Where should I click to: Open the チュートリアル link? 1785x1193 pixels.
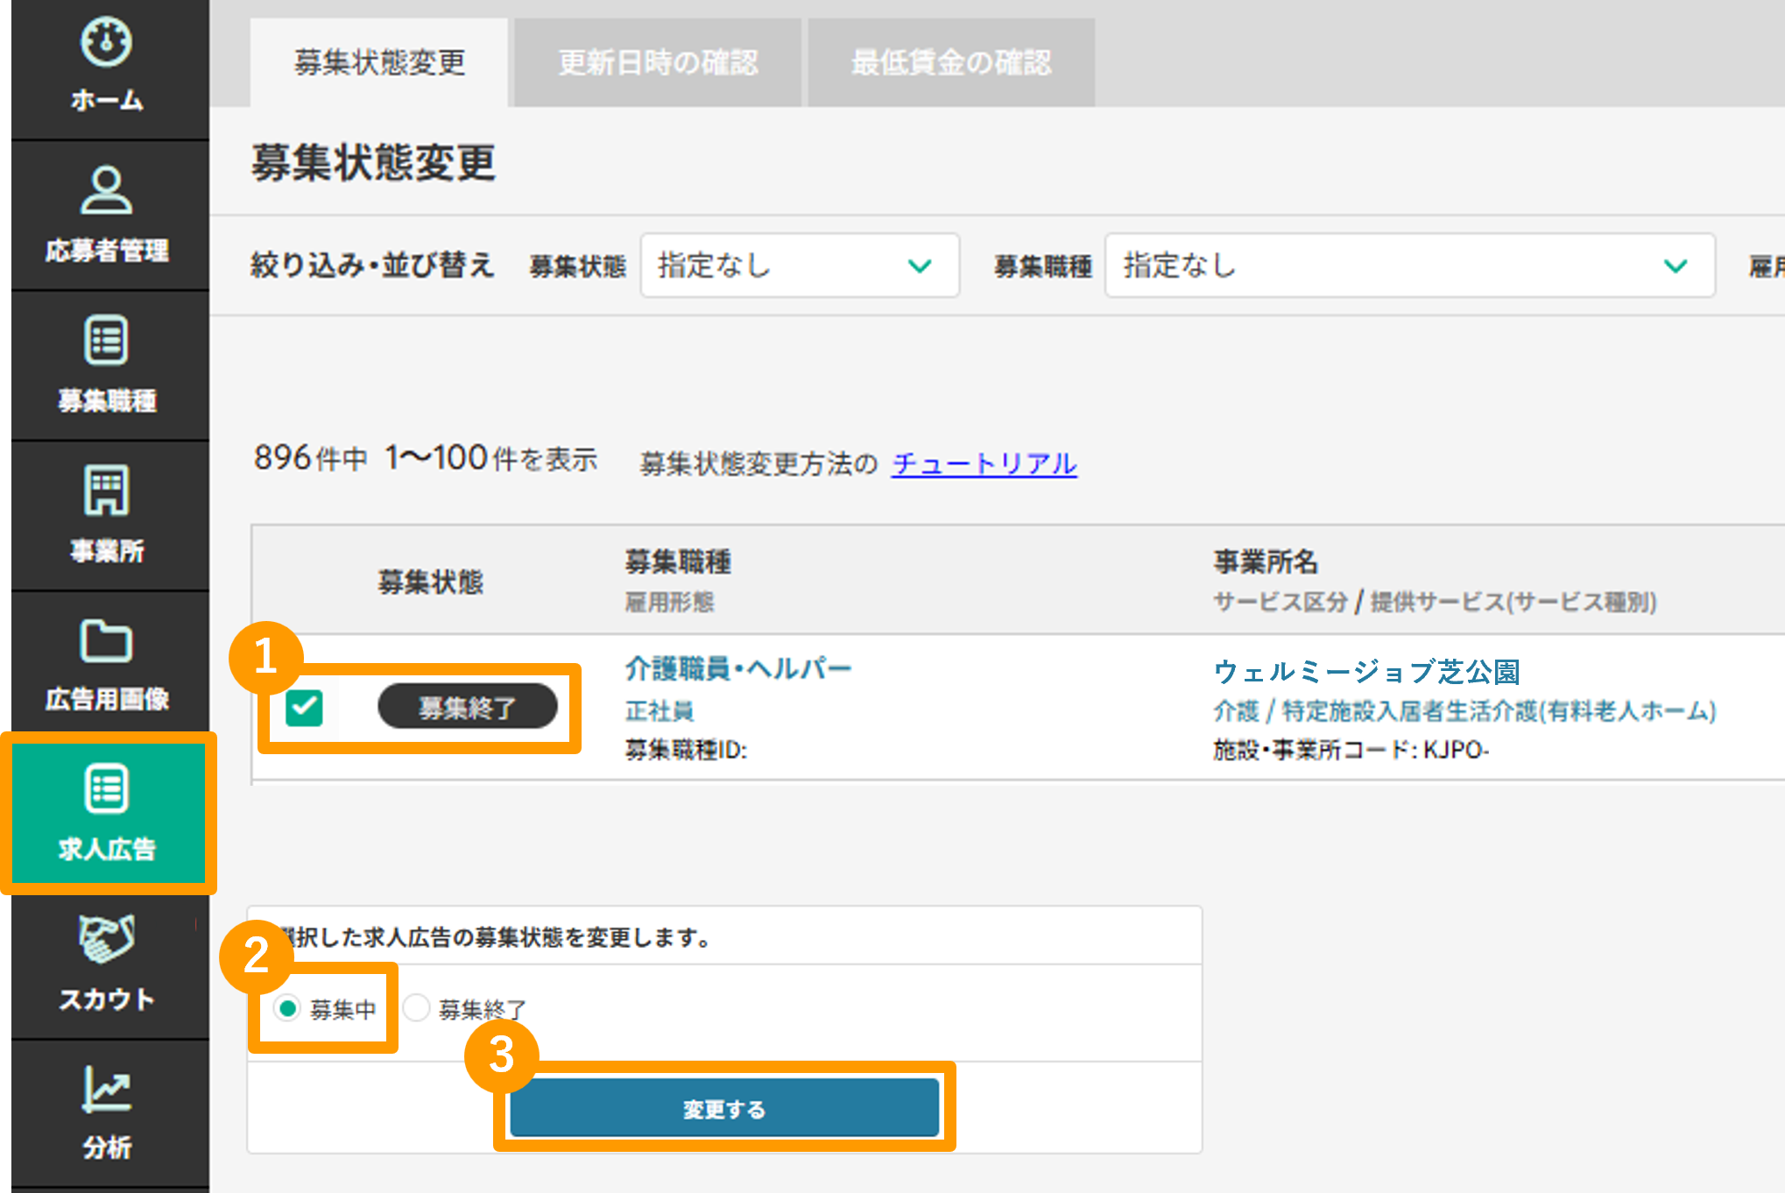984,463
